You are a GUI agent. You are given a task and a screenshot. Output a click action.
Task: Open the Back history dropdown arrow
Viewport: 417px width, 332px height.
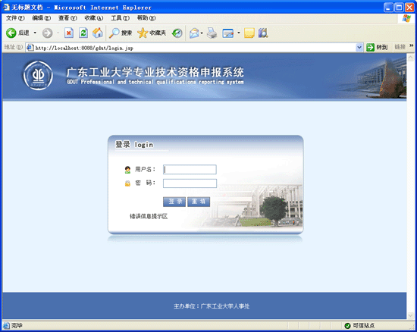[x=35, y=33]
